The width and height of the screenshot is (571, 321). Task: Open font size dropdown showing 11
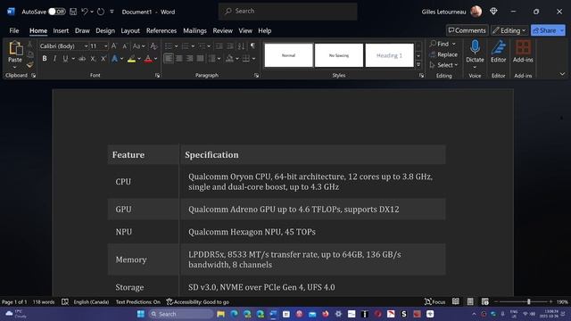pyautogui.click(x=106, y=46)
